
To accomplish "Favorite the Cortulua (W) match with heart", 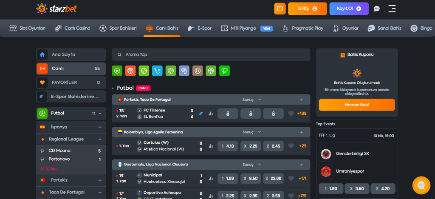I will pyautogui.click(x=291, y=146).
